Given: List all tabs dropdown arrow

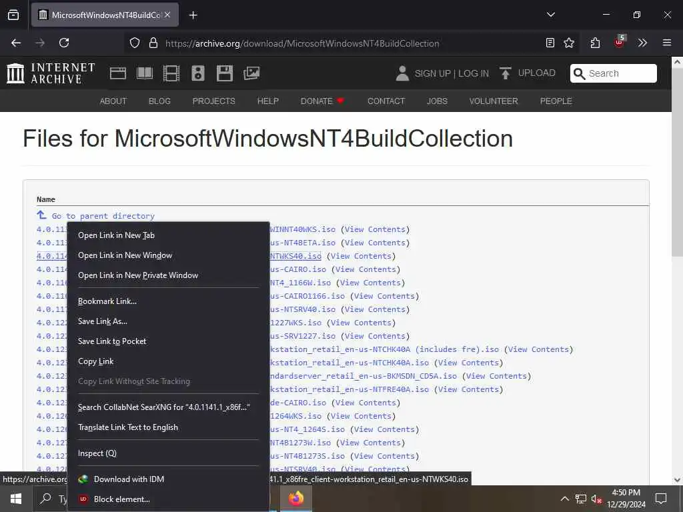Looking at the screenshot, I should pyautogui.click(x=550, y=15).
